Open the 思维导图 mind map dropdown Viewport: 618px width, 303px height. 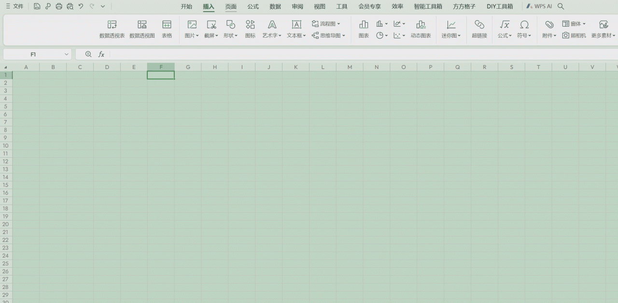[328, 36]
